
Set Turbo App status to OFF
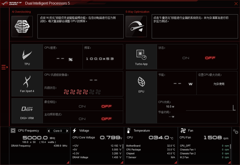click(210, 58)
